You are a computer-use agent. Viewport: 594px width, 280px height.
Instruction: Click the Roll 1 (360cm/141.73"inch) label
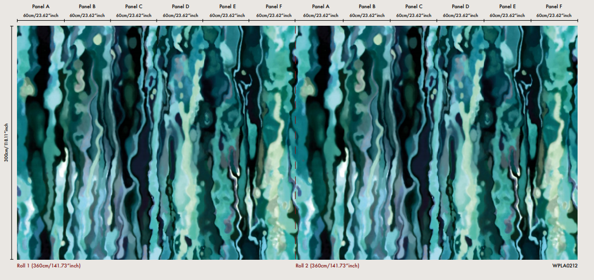[49, 266]
